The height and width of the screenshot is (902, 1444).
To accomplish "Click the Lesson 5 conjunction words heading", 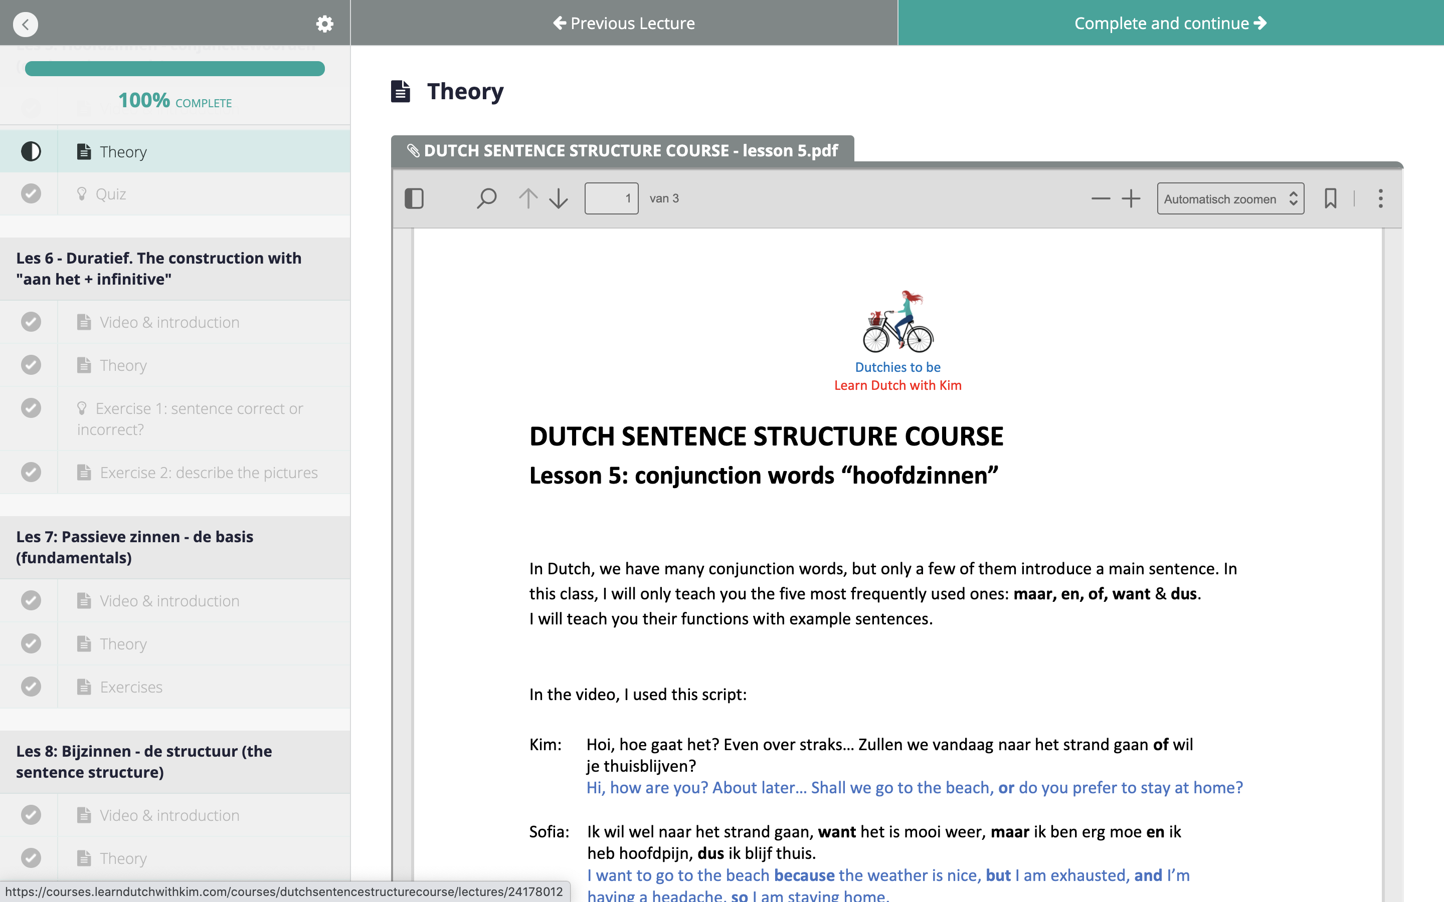I will click(764, 476).
